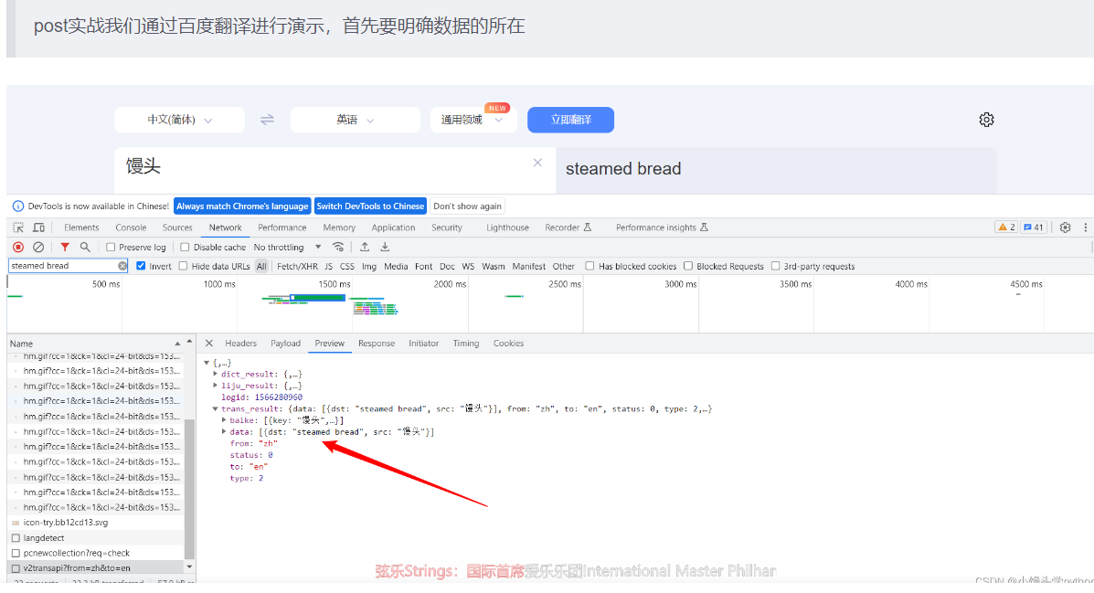Open the Cookies tab of request
1094x593 pixels.
coord(509,344)
